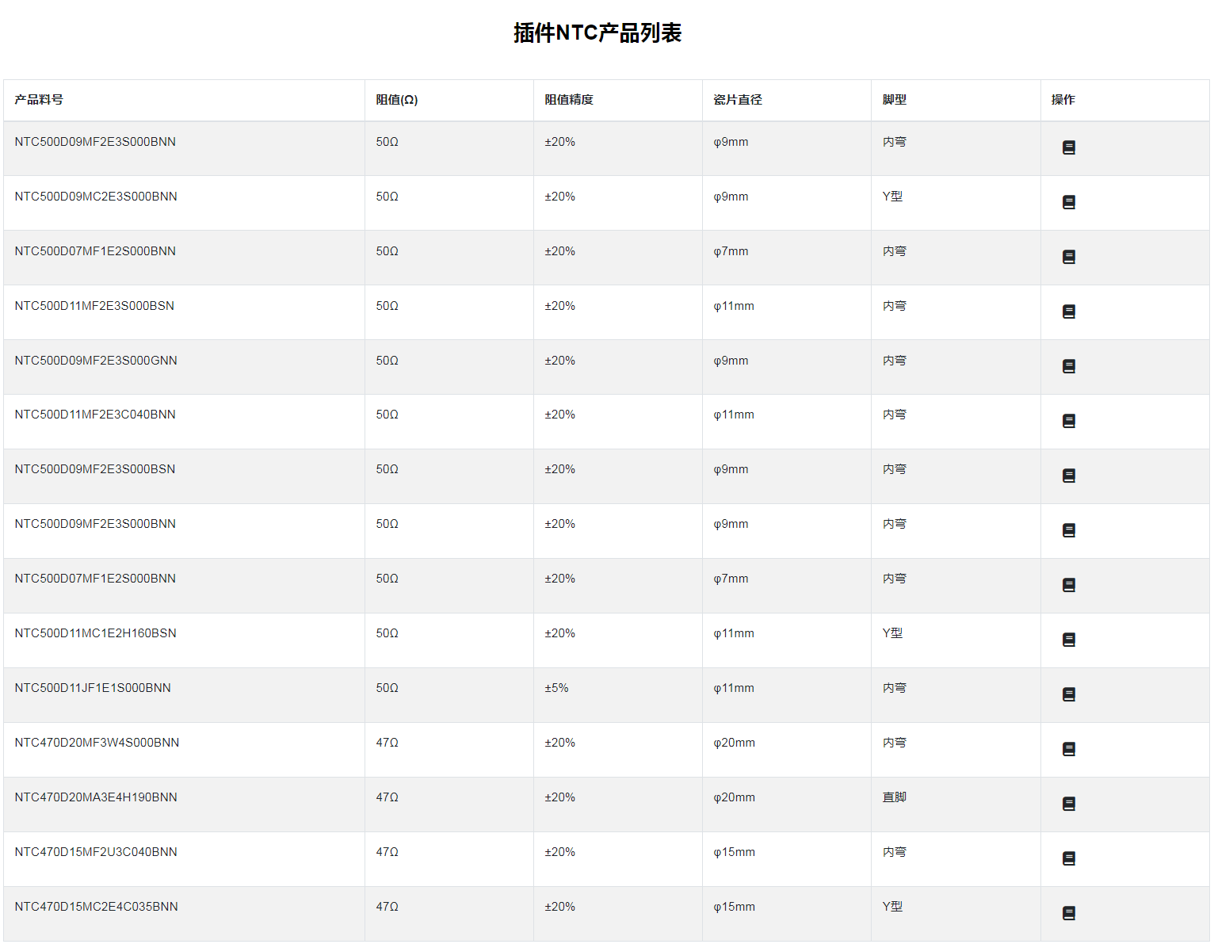Open datasheet icon for NTC470D20MF3W4S000BNN
This screenshot has height=944, width=1214.
pos(1068,749)
